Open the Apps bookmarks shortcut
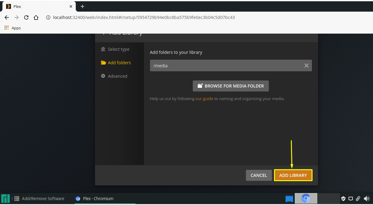This screenshot has height=205, width=373. click(13, 28)
